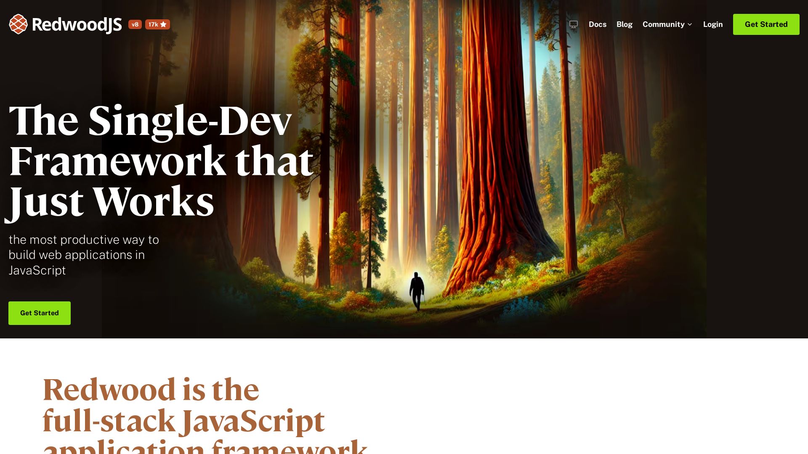
Task: Open the Community dropdown menu
Action: point(663,24)
